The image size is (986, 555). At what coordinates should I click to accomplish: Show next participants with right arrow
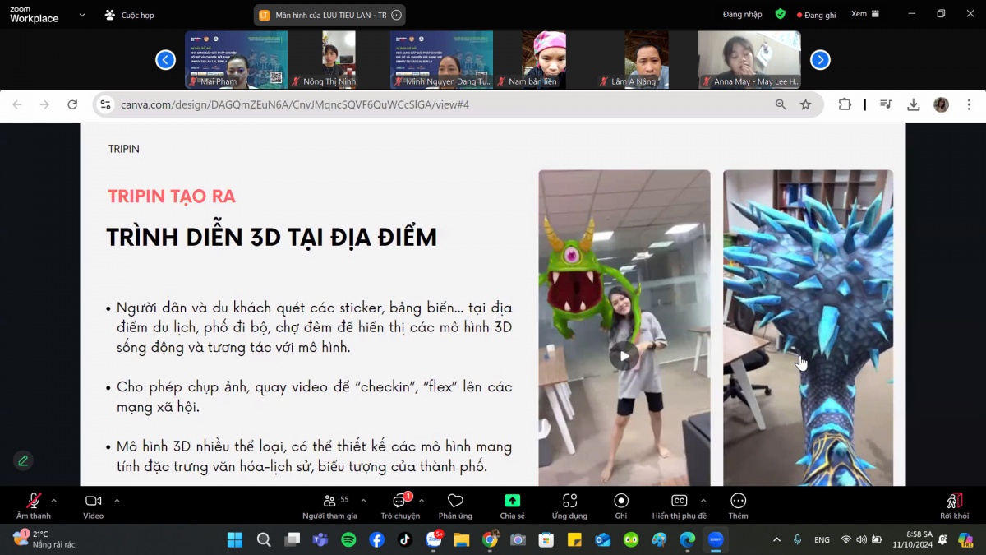click(820, 60)
